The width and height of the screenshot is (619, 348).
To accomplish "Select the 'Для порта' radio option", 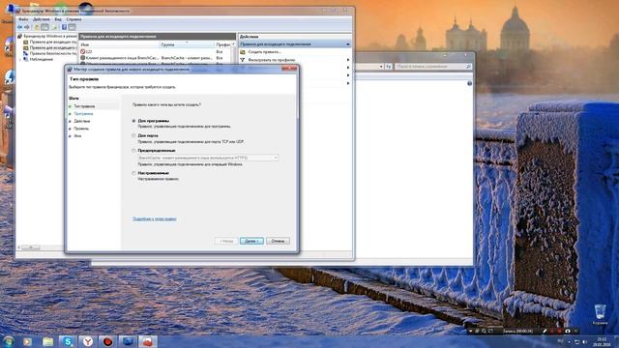I will click(x=133, y=135).
